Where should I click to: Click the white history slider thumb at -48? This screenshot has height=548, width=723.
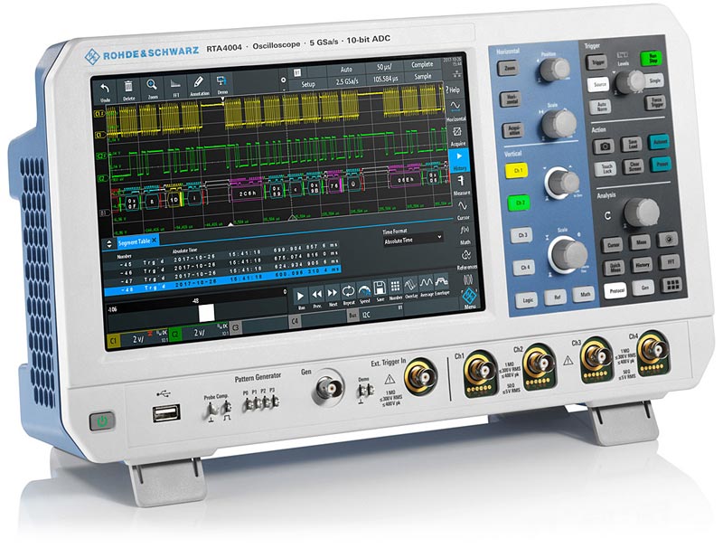click(x=207, y=313)
